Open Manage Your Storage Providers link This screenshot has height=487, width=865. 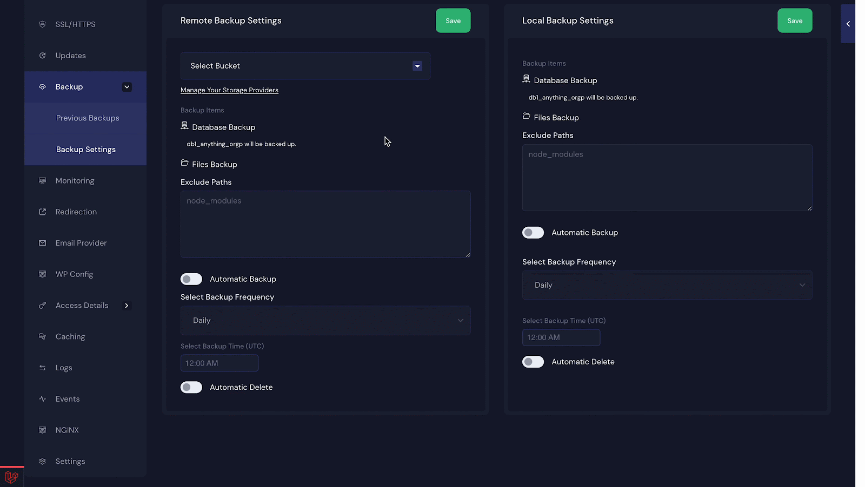pos(229,90)
